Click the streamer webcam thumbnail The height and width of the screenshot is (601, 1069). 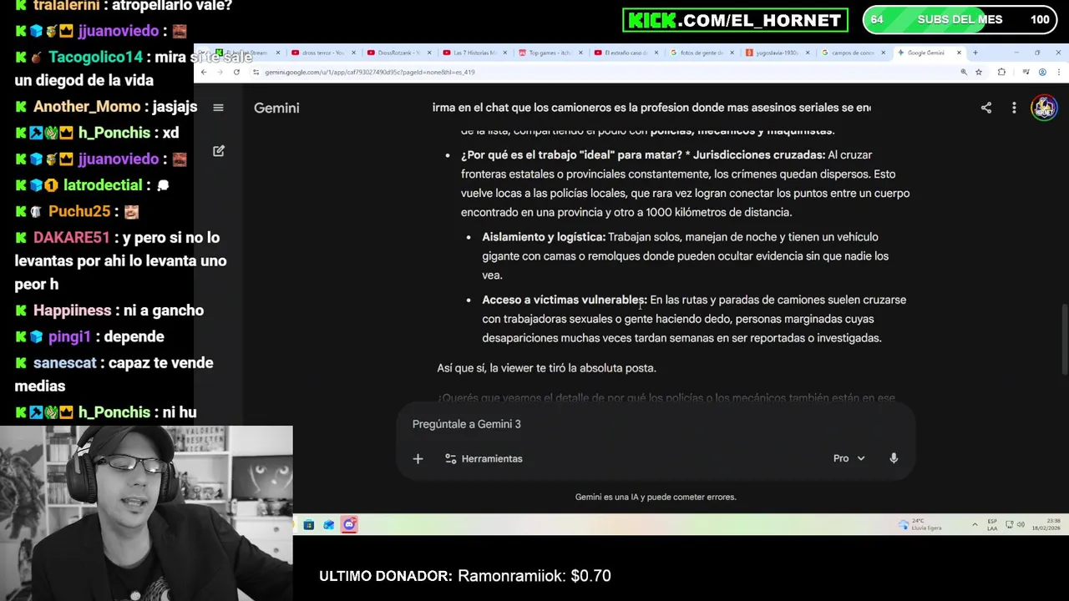click(x=146, y=513)
